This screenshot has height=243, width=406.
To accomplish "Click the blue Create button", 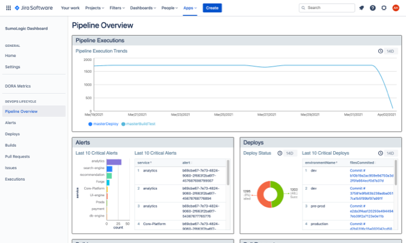I will (212, 8).
